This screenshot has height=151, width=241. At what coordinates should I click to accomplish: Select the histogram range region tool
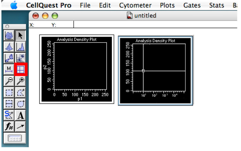9,104
